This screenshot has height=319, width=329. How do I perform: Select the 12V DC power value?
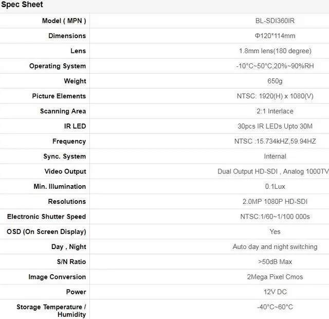(275, 292)
